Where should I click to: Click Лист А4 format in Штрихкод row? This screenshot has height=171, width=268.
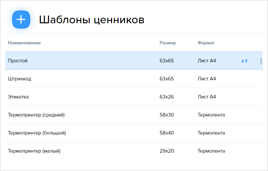point(207,79)
